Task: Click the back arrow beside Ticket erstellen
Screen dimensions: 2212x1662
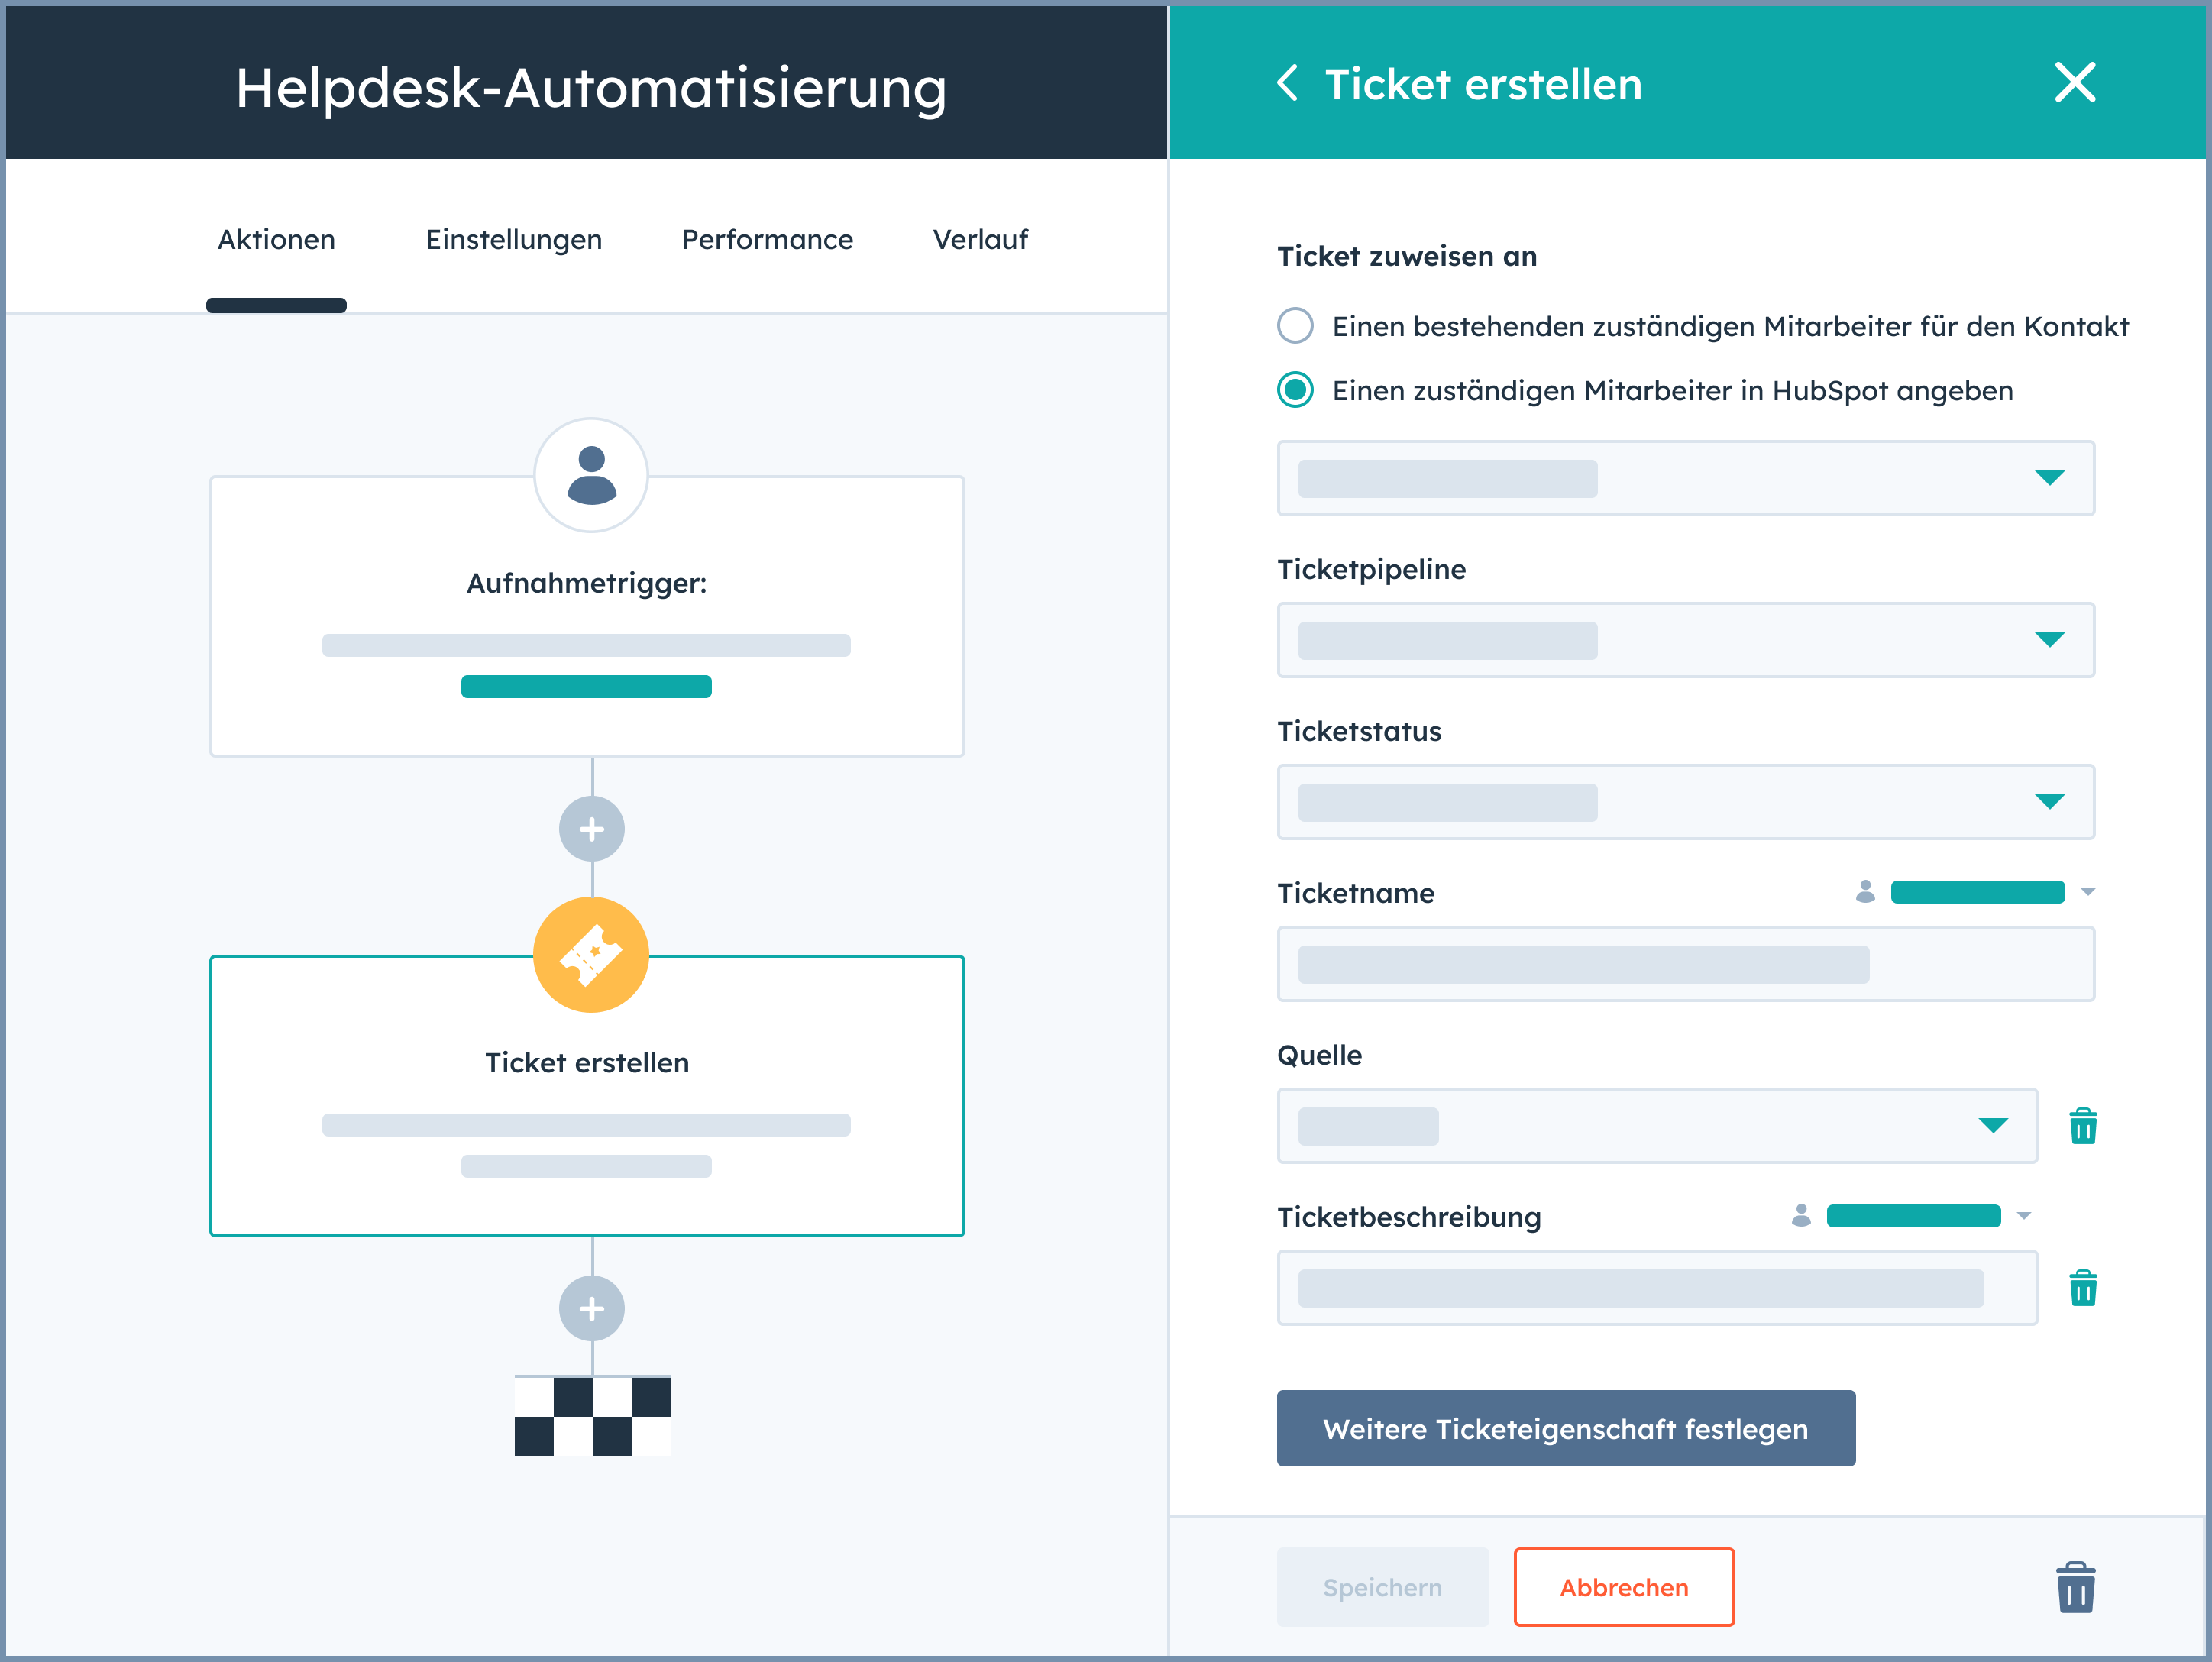Action: [x=1288, y=84]
